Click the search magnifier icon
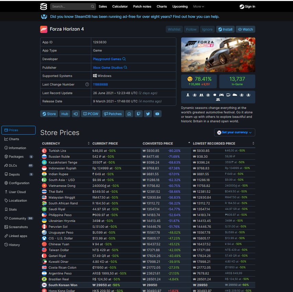 [93, 7]
